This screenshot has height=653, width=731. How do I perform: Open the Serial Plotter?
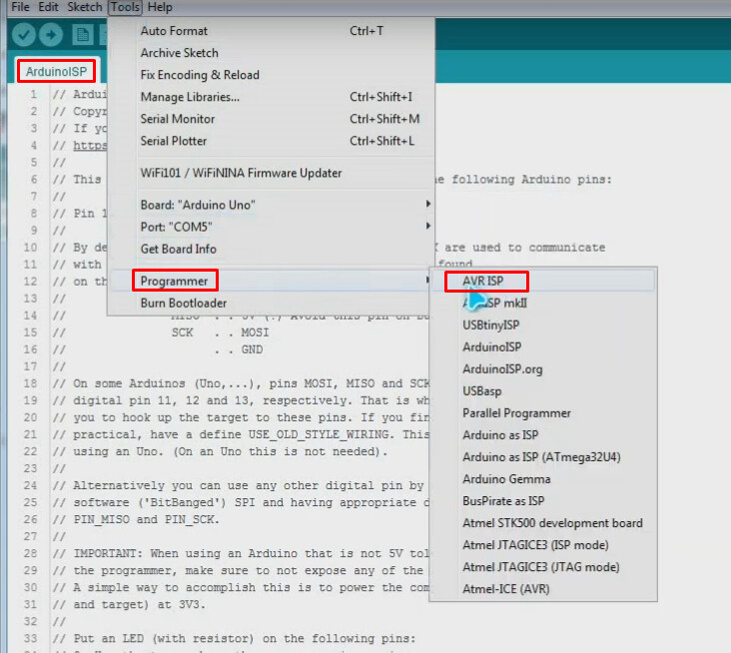point(271,141)
